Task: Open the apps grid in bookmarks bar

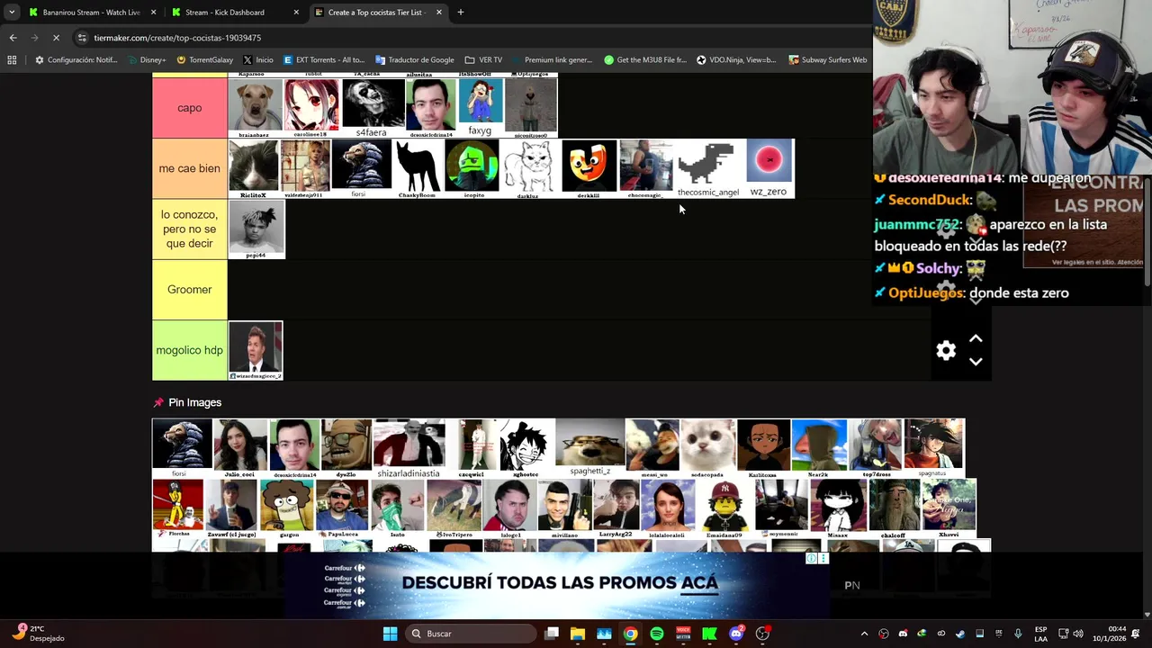Action: pos(12,60)
